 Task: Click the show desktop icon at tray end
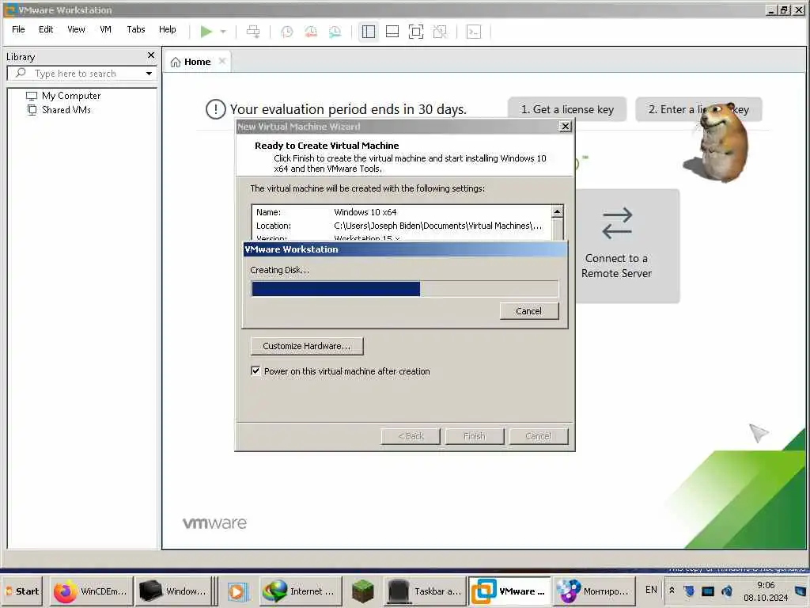click(801, 591)
